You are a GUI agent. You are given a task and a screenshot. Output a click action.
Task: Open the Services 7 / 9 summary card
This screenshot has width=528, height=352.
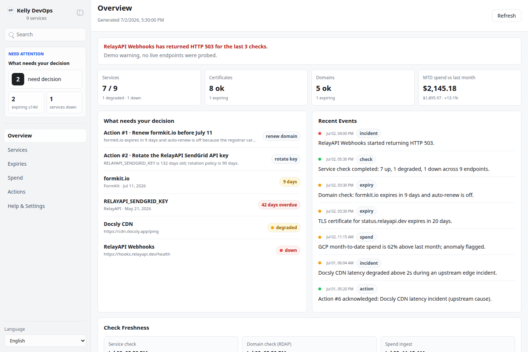[149, 88]
